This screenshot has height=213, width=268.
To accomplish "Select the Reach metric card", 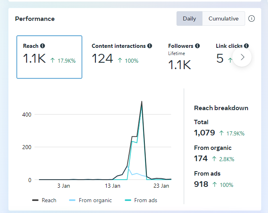I will pos(49,57).
